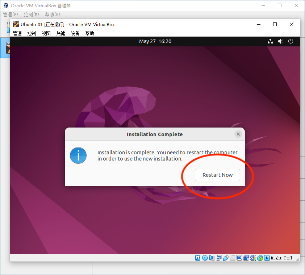Image resolution: width=305 pixels, height=275 pixels.
Task: Click the display settings status icon
Action: pyautogui.click(x=239, y=258)
